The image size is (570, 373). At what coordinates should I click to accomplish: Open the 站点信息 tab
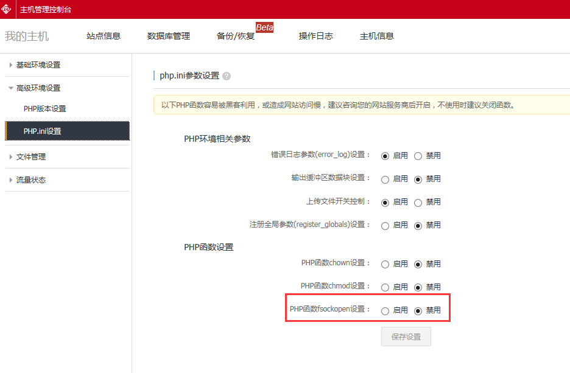104,36
